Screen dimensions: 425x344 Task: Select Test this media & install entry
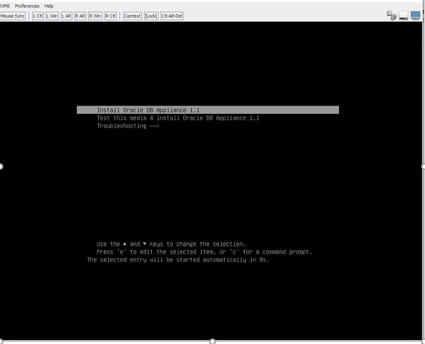(178, 118)
